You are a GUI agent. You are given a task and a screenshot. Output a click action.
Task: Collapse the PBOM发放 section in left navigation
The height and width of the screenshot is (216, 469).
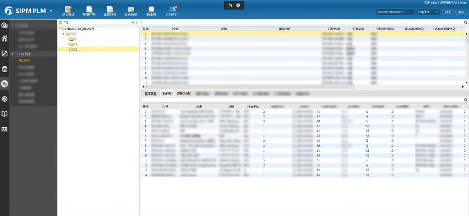point(13,54)
